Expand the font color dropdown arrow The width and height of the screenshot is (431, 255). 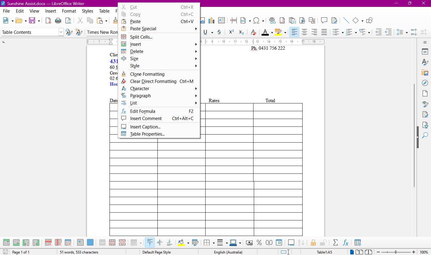(x=272, y=33)
